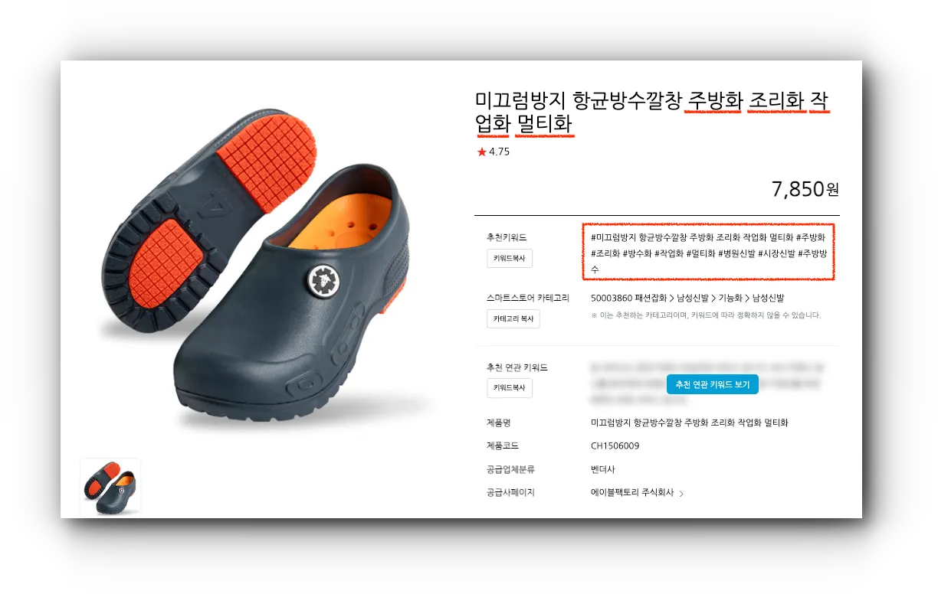
Task: Click the #시장신발 hashtag keyword
Action: pos(776,253)
